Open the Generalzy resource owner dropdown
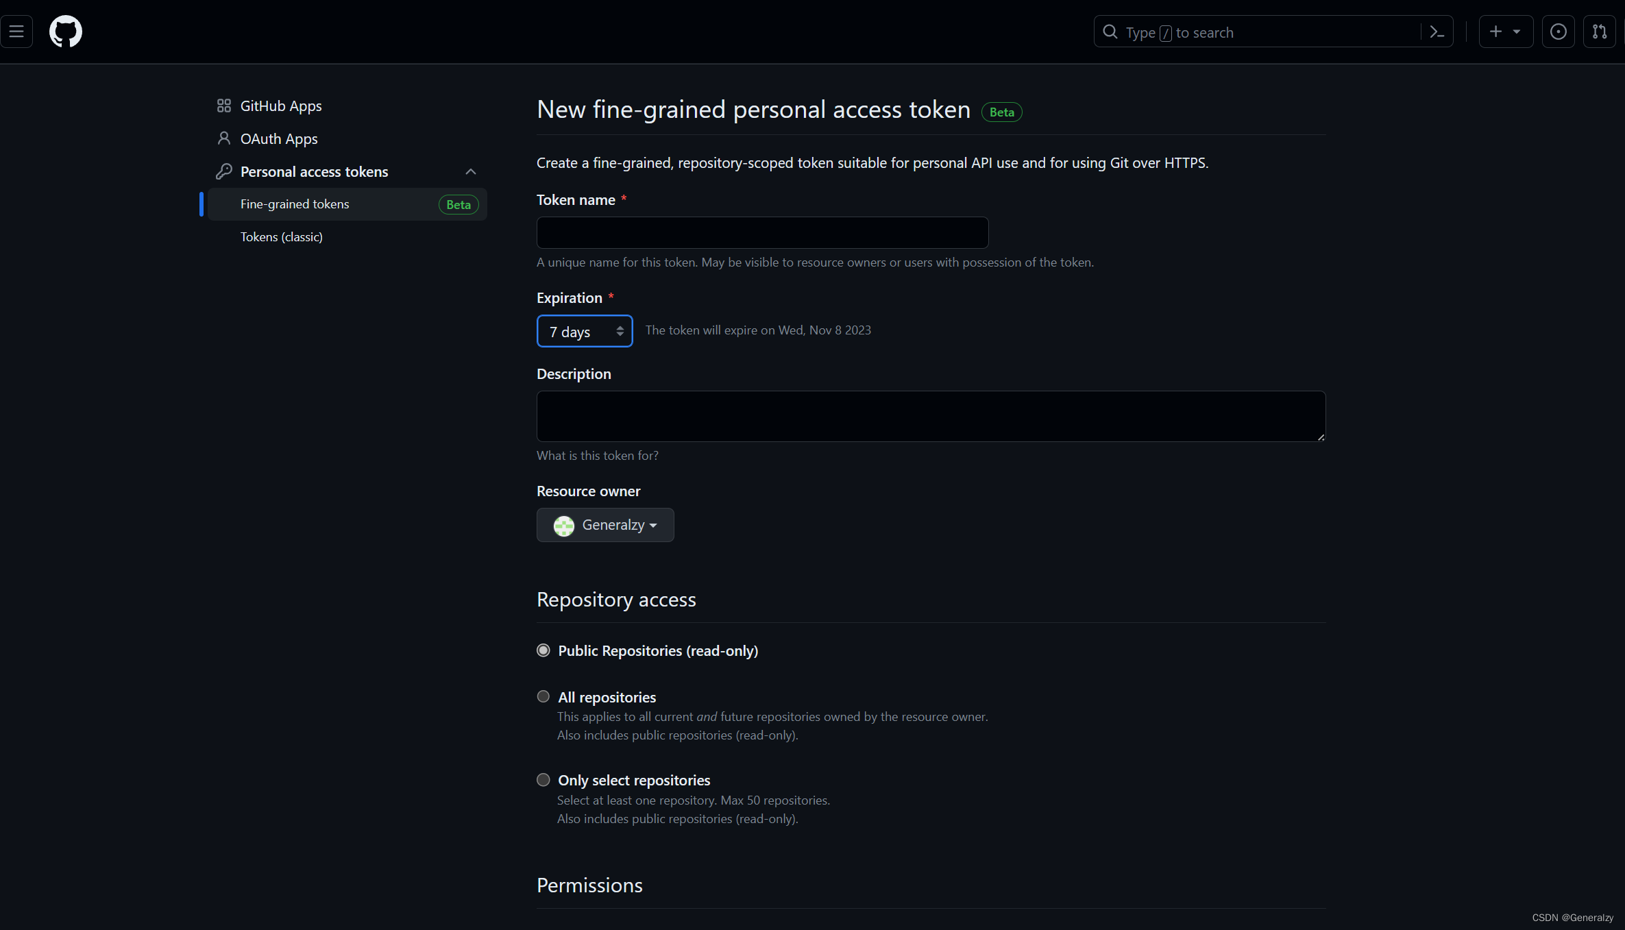The width and height of the screenshot is (1625, 930). pos(605,525)
